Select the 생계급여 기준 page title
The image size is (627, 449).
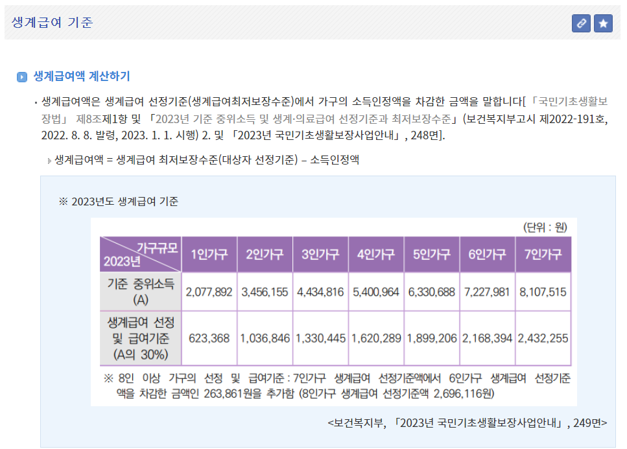point(50,23)
